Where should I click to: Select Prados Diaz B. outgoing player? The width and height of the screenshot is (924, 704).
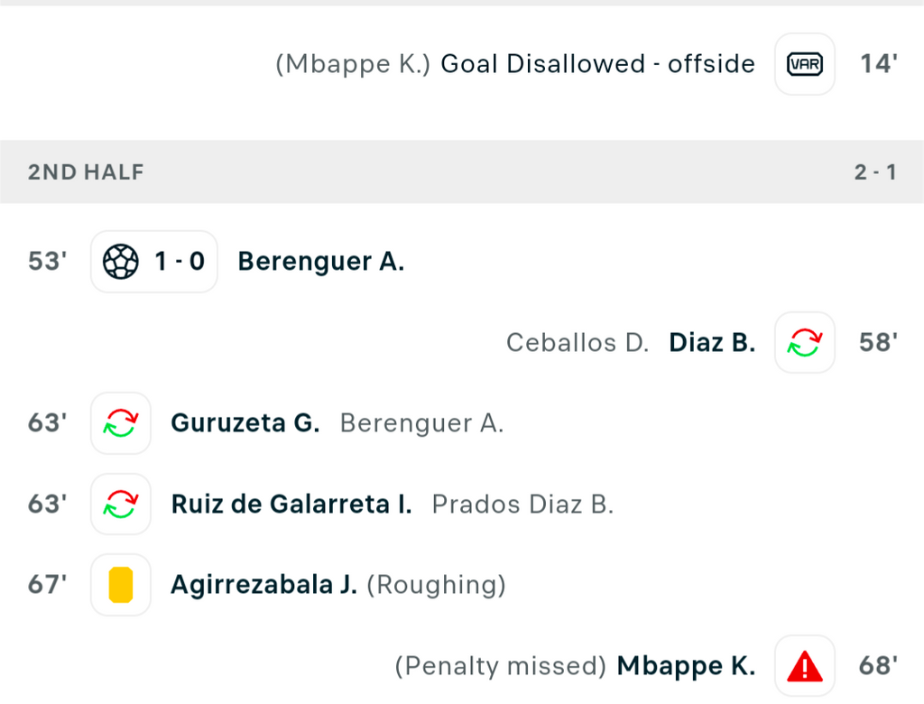522,505
